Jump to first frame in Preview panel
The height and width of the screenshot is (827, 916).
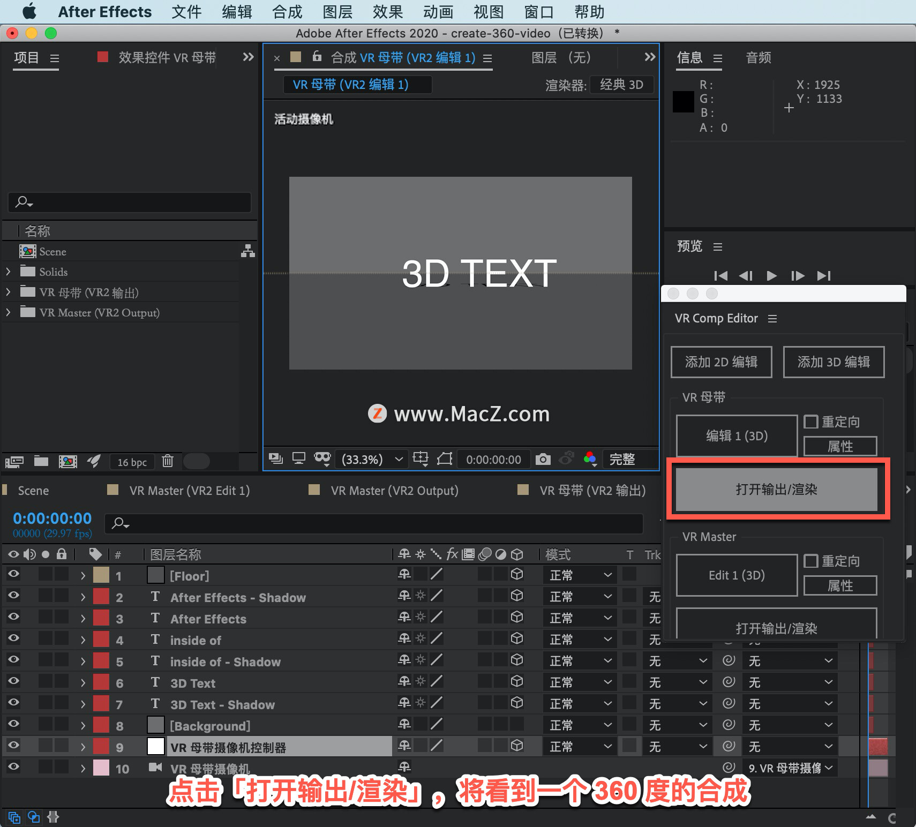[x=721, y=275]
